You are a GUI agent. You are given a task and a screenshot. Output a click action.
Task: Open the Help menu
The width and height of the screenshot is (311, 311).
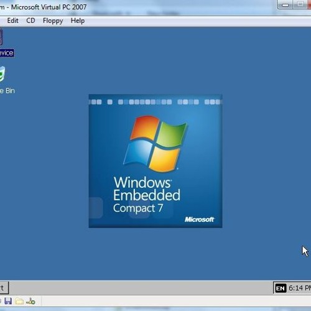coord(78,21)
